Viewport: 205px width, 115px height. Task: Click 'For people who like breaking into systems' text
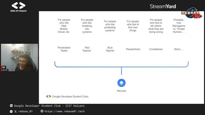tap(87, 26)
